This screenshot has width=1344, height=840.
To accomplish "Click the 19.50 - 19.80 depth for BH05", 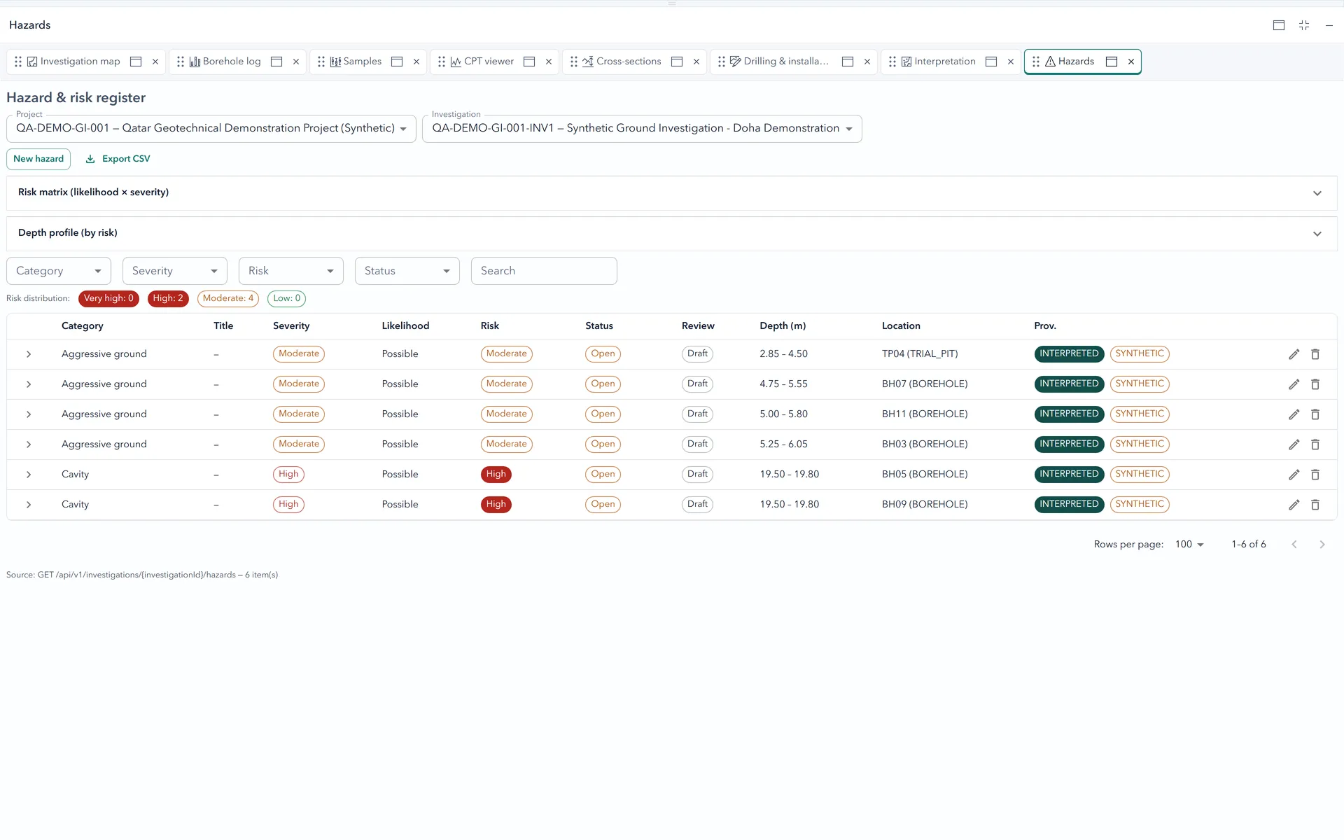I will [790, 475].
